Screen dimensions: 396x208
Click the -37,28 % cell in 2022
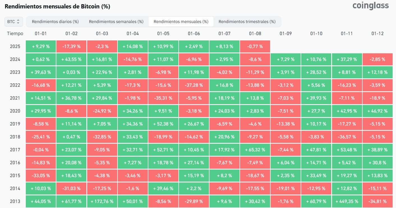pos(194,85)
